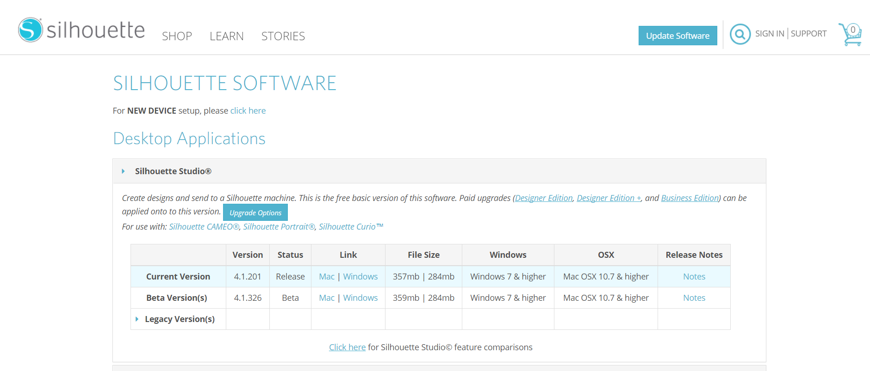Click the 'Beta Version(s)' row label
This screenshot has width=870, height=371.
177,298
